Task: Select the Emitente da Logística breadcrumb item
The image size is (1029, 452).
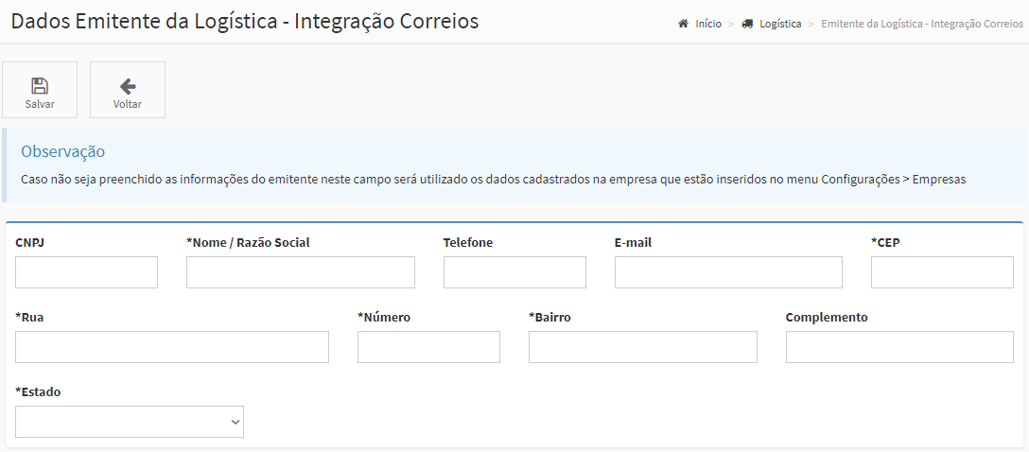Action: [x=922, y=24]
